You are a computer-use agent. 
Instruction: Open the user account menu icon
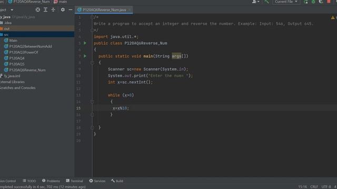(255, 2)
